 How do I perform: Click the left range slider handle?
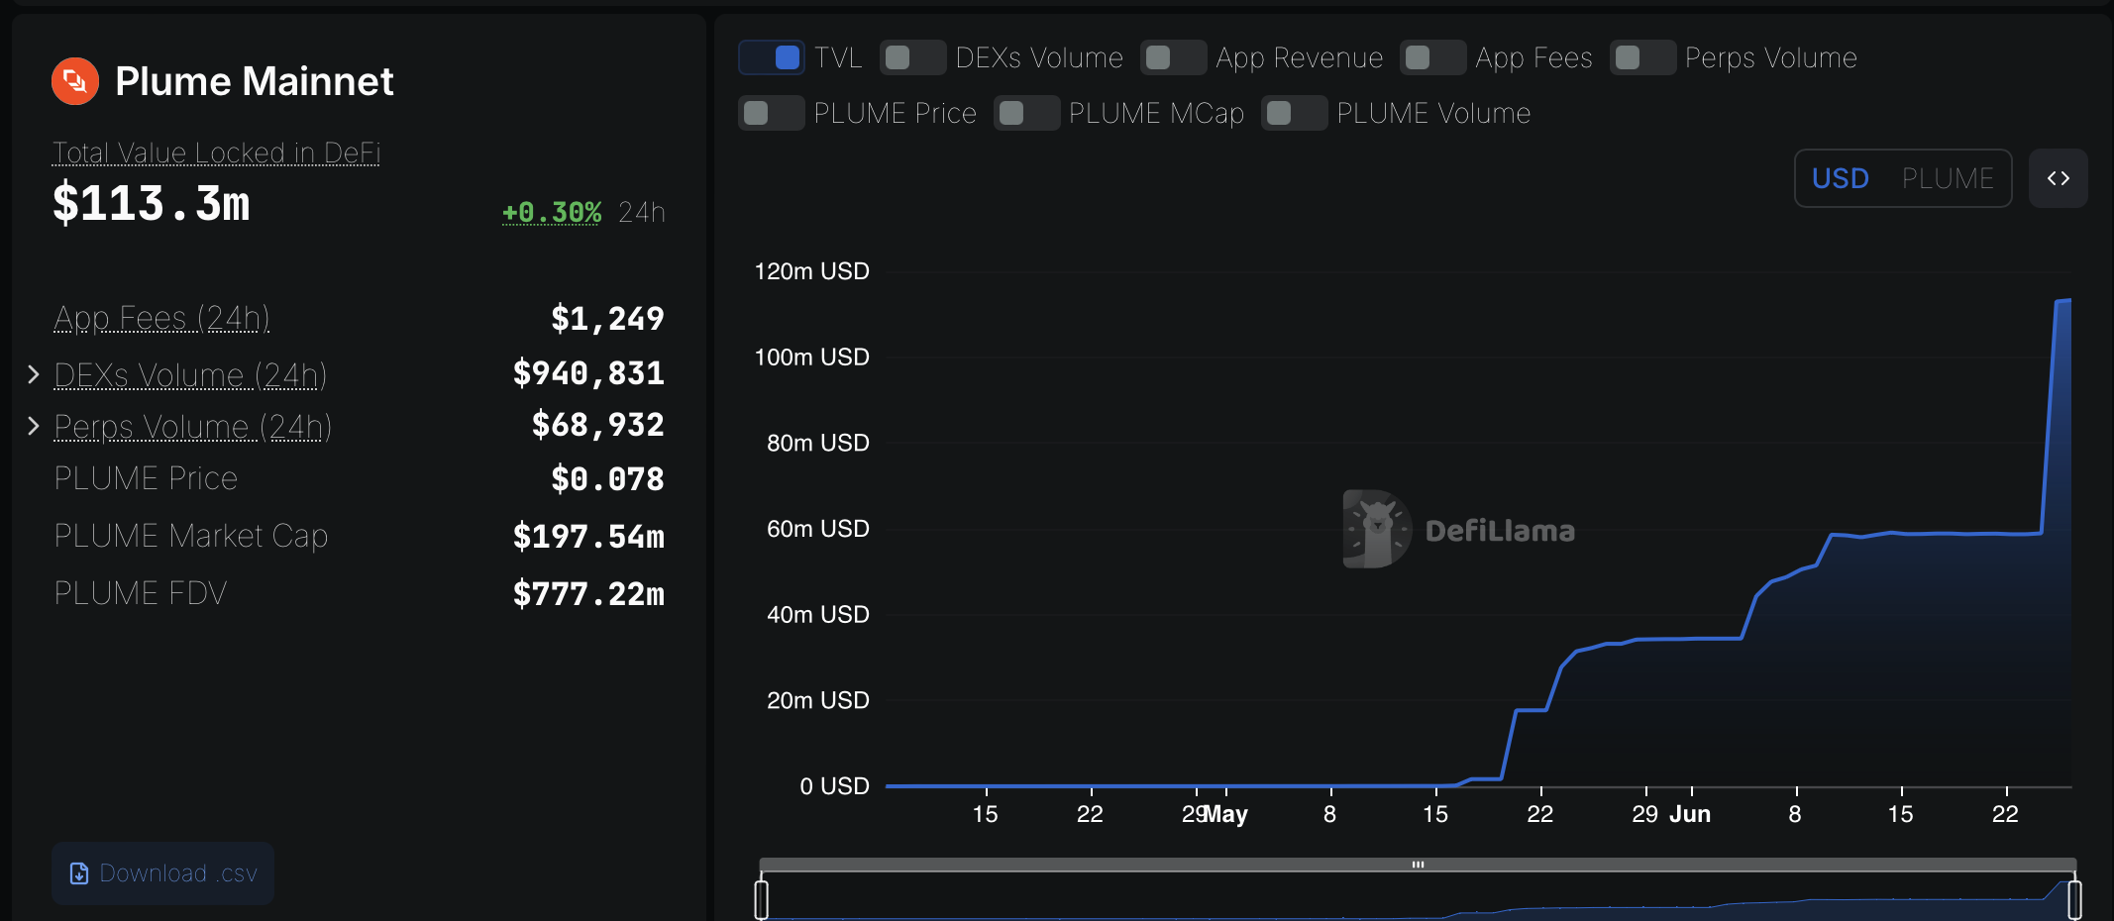[761, 899]
